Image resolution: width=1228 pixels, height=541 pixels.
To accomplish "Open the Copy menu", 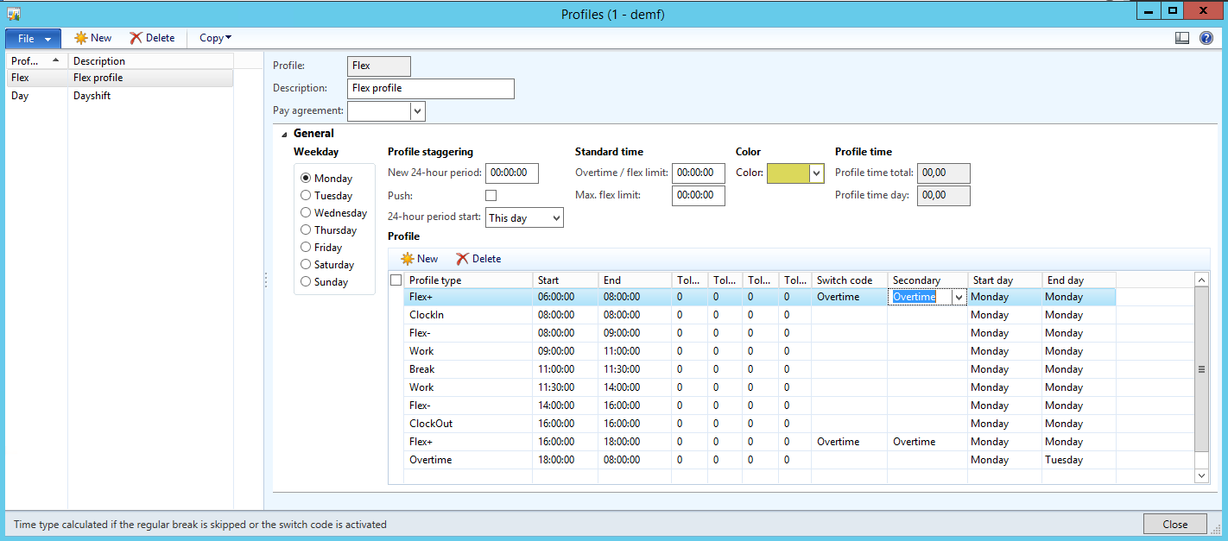I will click(213, 38).
